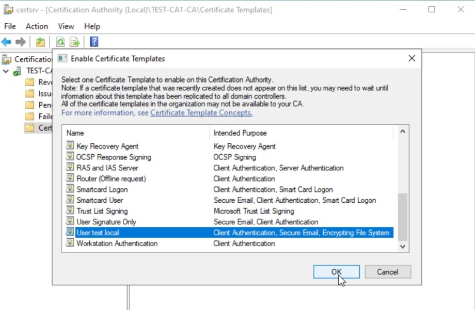Open the View menu
The width and height of the screenshot is (475, 310).
[x=66, y=26]
